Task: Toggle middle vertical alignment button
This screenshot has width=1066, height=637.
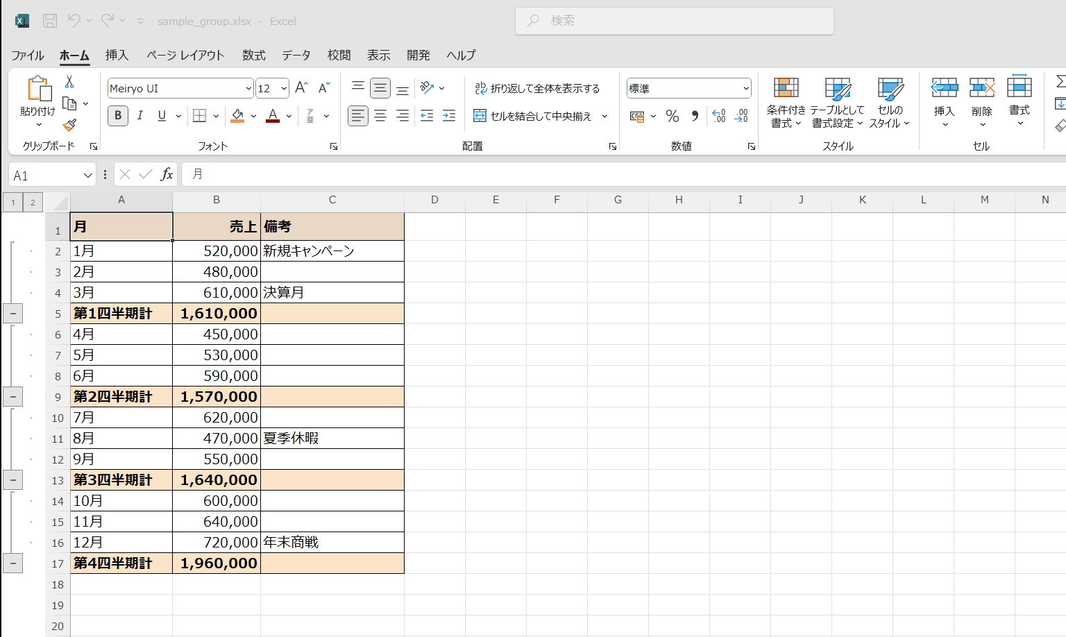Action: [x=380, y=88]
